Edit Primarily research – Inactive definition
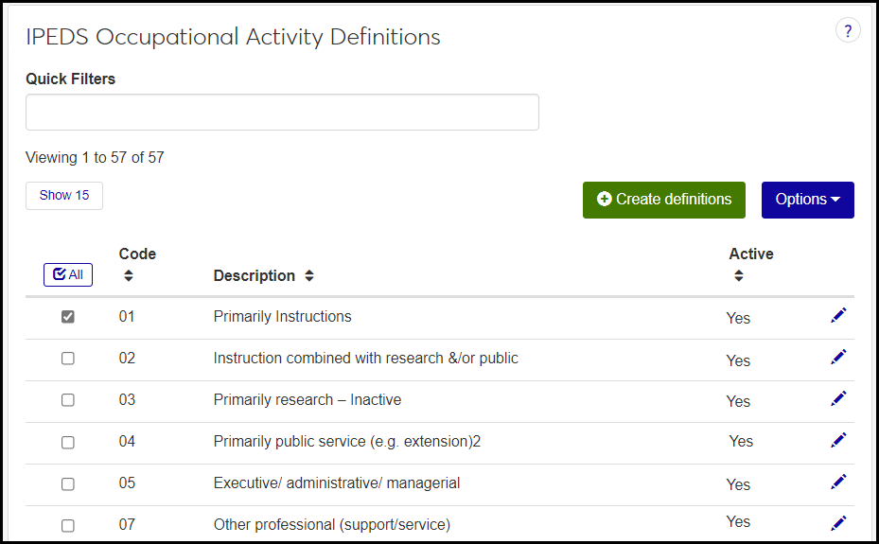Viewport: 879px width, 544px height. coord(838,398)
